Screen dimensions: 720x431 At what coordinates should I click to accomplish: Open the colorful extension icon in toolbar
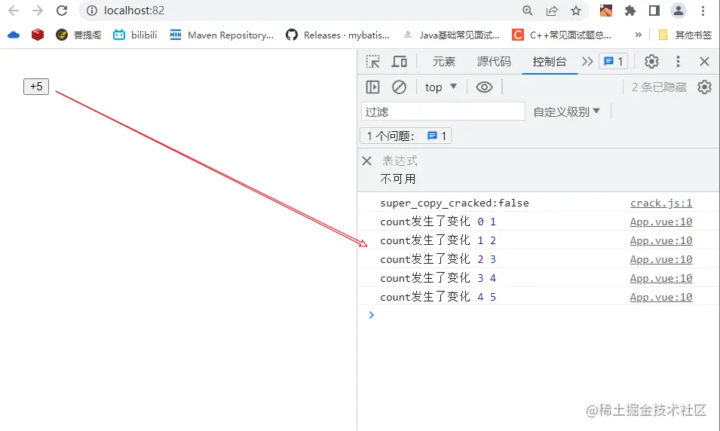click(x=606, y=11)
